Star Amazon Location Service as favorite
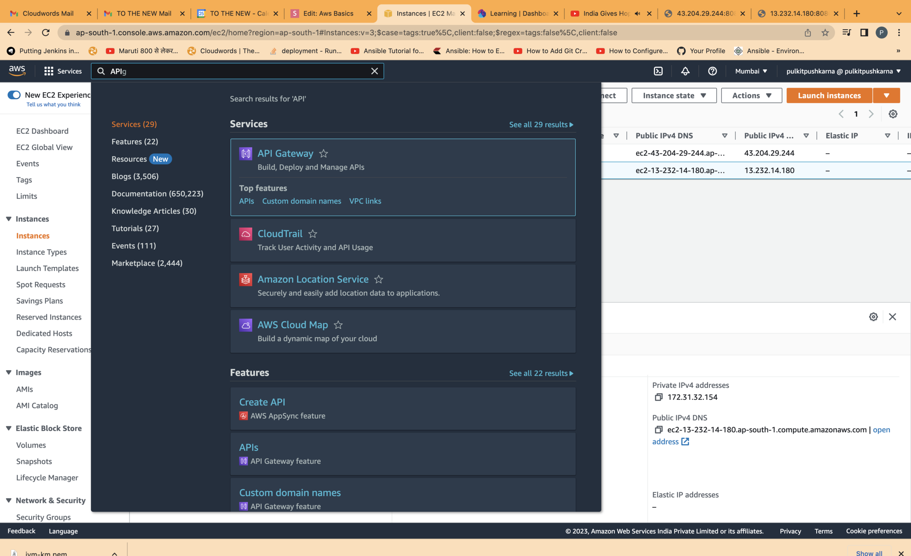This screenshot has height=556, width=911. coord(378,280)
